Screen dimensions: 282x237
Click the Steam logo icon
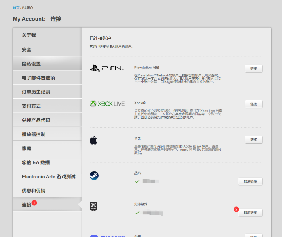pyautogui.click(x=94, y=175)
